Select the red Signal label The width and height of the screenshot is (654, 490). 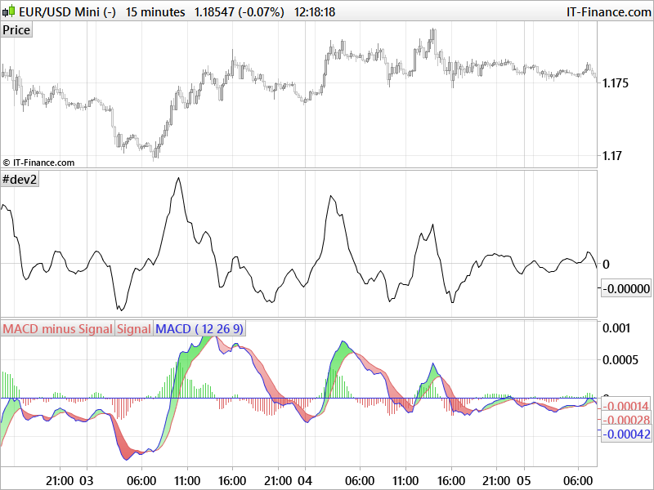click(134, 329)
